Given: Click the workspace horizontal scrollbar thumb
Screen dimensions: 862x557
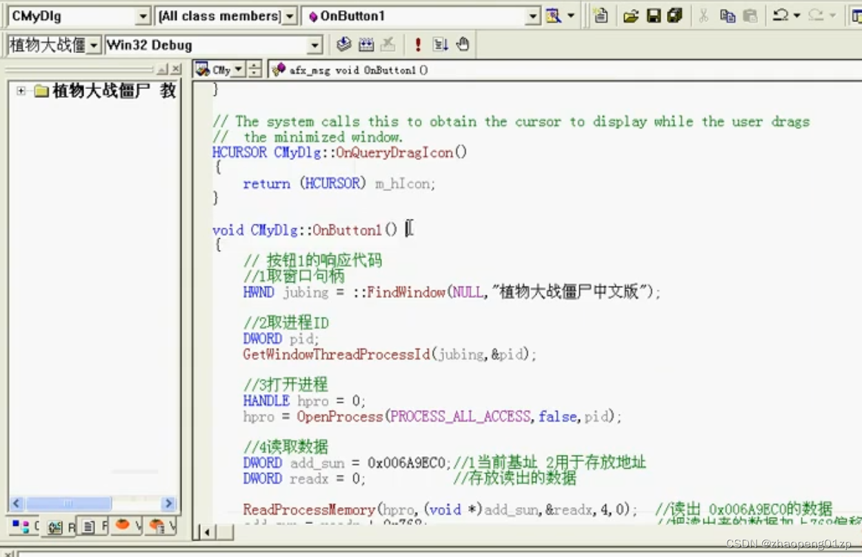Looking at the screenshot, I should [x=68, y=504].
